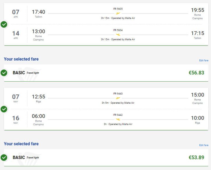Toggle green checkmark beside Tallinn–Rome flights
Screen dimensions: 211x170
tap(4, 24)
